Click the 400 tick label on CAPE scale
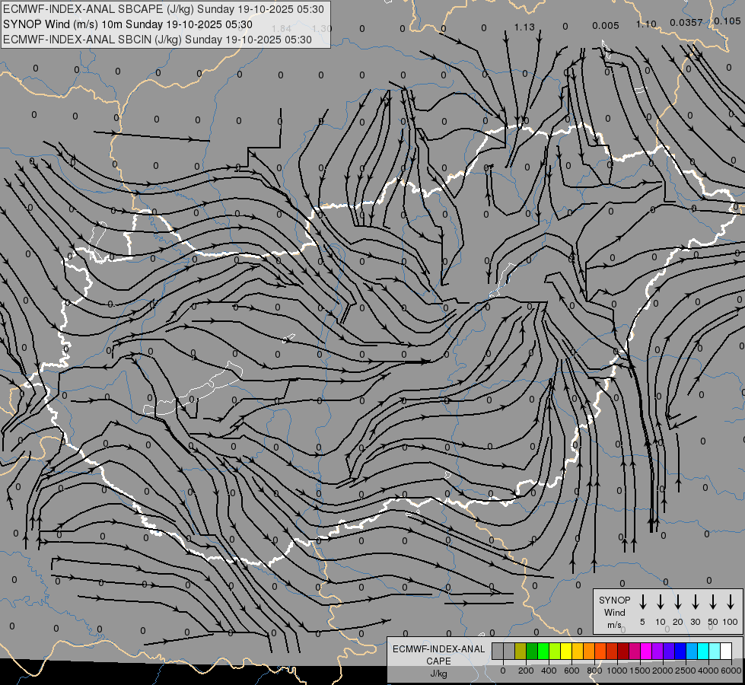This screenshot has height=685, width=745. tap(549, 671)
